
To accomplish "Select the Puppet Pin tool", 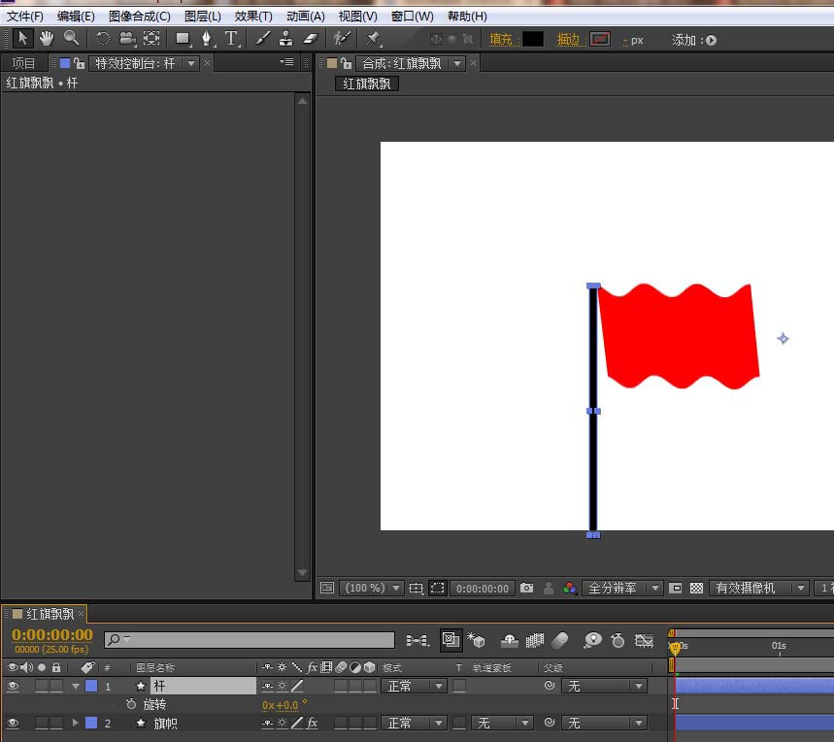I will tap(373, 38).
